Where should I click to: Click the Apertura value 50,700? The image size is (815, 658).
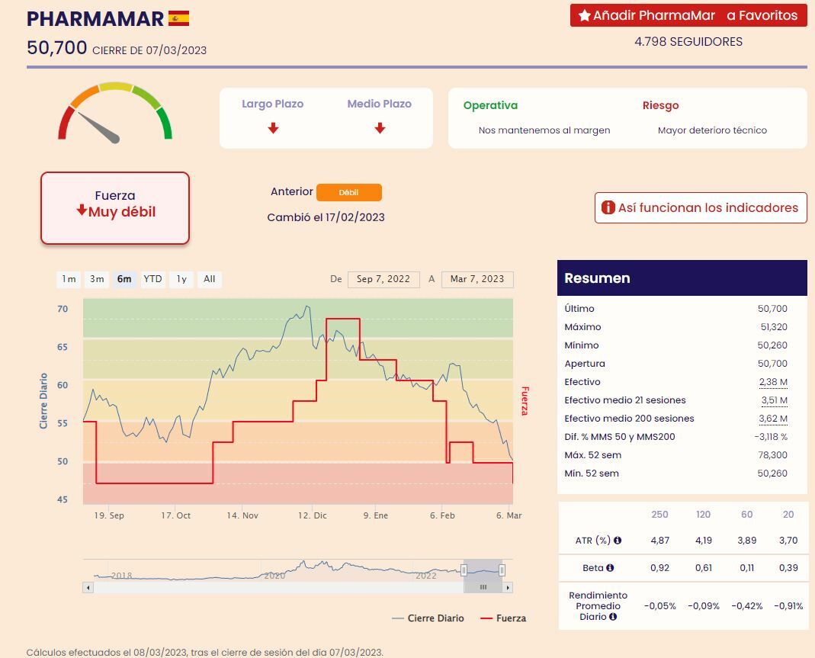click(772, 363)
